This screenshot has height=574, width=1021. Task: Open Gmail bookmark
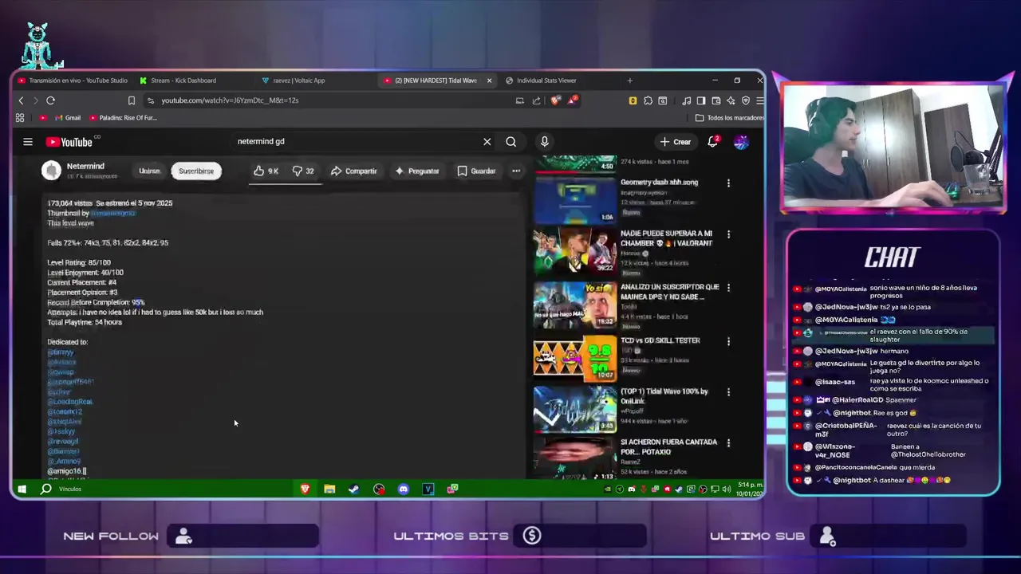click(x=66, y=118)
